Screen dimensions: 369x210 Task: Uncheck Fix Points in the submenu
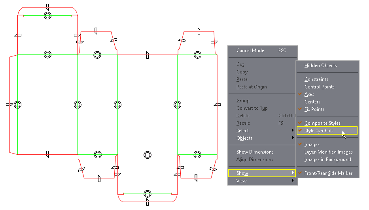point(314,109)
